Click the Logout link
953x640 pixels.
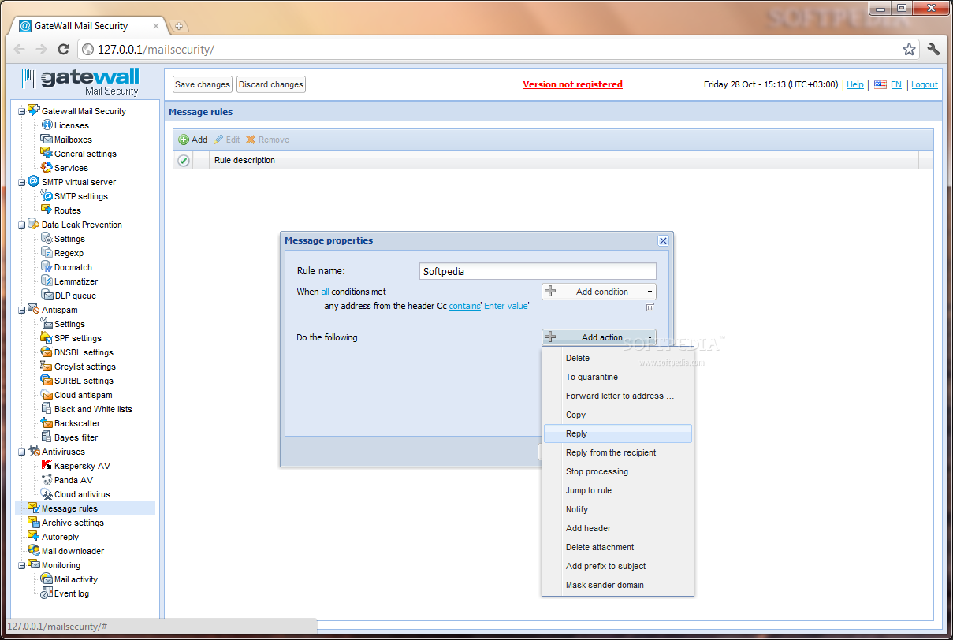[x=925, y=84]
